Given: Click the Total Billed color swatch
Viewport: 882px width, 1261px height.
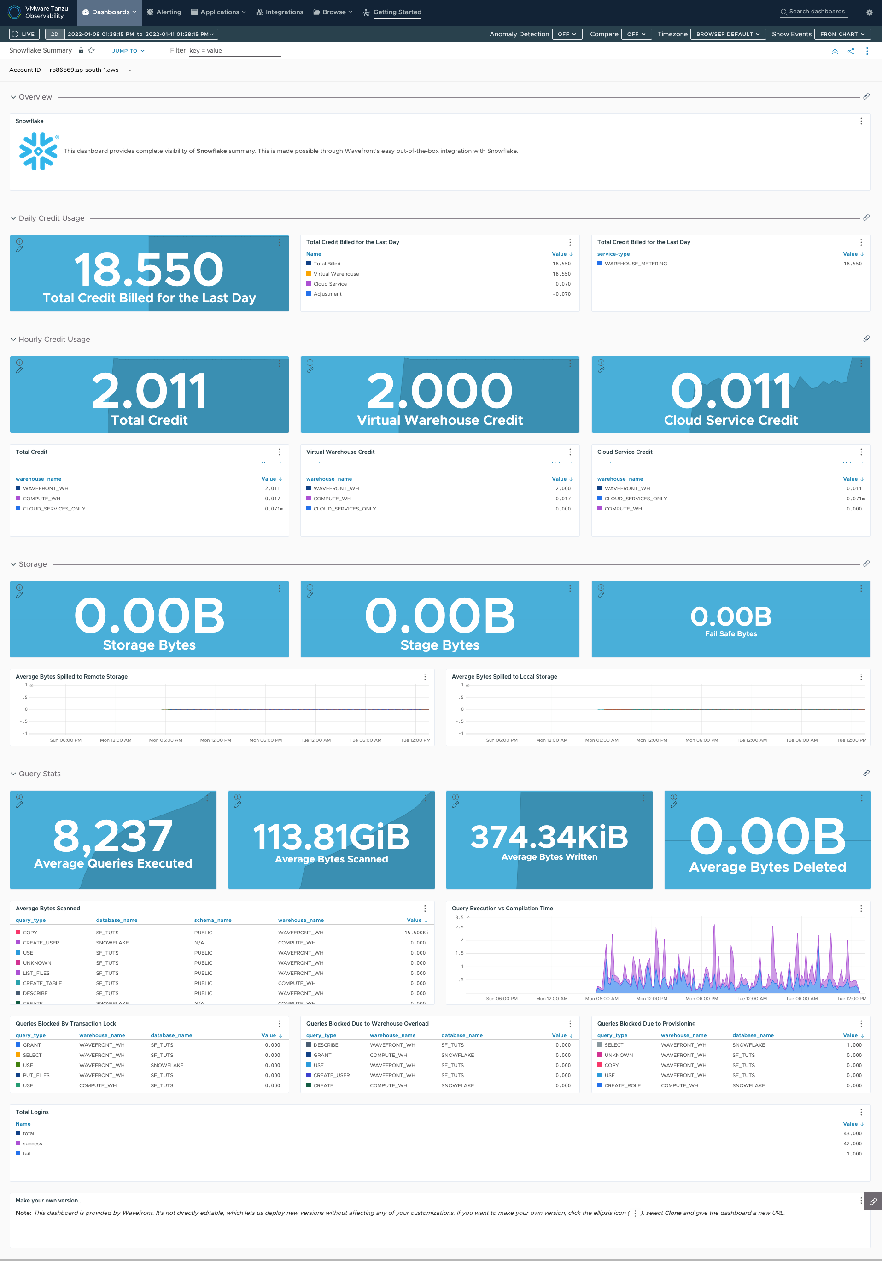Looking at the screenshot, I should (x=309, y=264).
